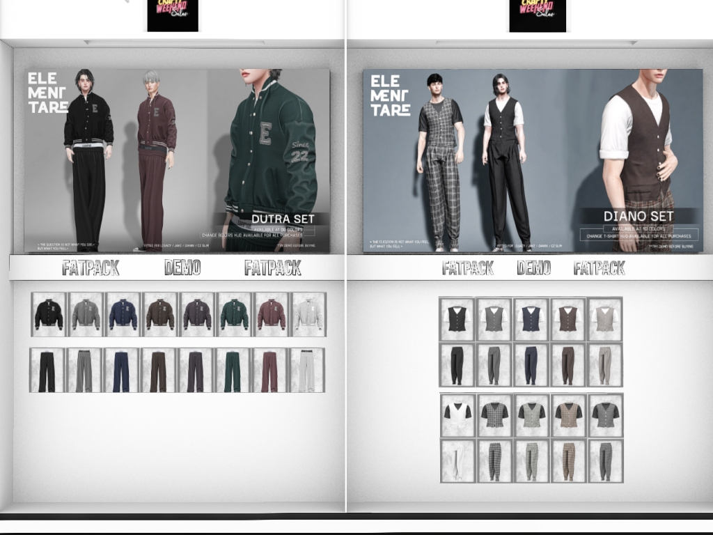The width and height of the screenshot is (713, 535).
Task: Select the gray Dutra pants vendor
Action: (x=84, y=371)
